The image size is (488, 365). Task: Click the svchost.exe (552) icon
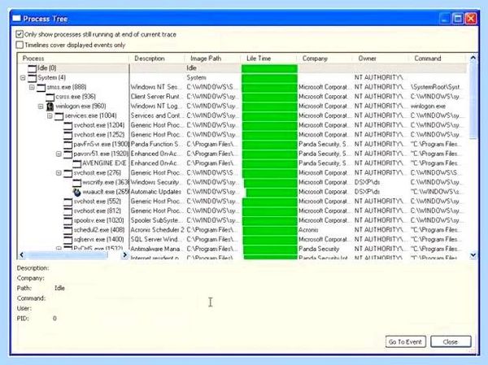tap(68, 202)
